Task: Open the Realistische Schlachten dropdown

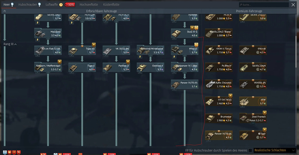Action: (x=274, y=151)
